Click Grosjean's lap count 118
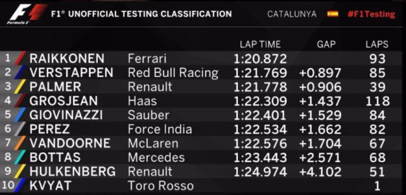This screenshot has height=195, width=406. pyautogui.click(x=378, y=101)
